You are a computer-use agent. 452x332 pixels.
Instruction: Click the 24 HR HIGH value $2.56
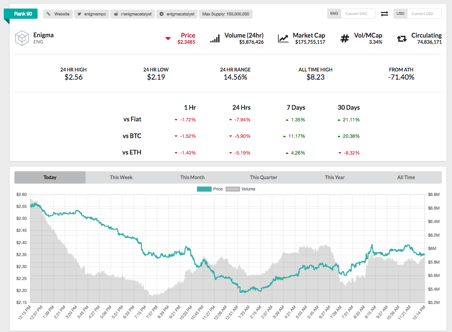tap(74, 77)
